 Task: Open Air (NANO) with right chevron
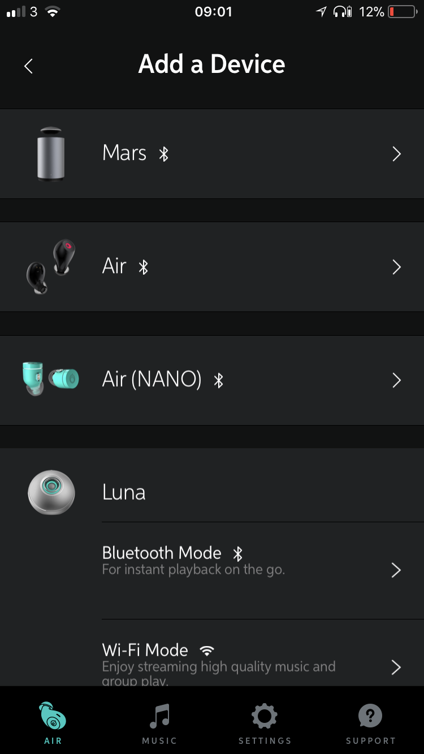point(396,380)
